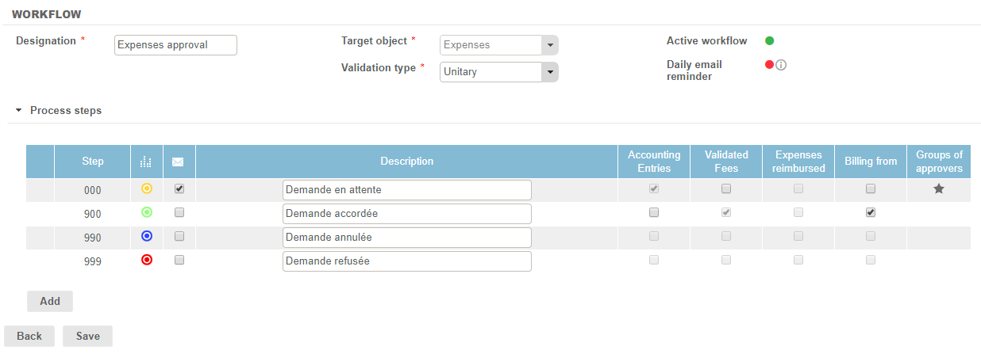Click the green status icon for step 900
This screenshot has height=354, width=981.
[146, 213]
